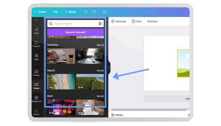The width and height of the screenshot is (221, 126).
Task: Redo the last action
Action: pyautogui.click(x=94, y=12)
